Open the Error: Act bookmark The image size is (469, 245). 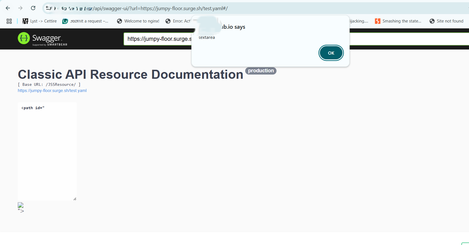pyautogui.click(x=178, y=21)
